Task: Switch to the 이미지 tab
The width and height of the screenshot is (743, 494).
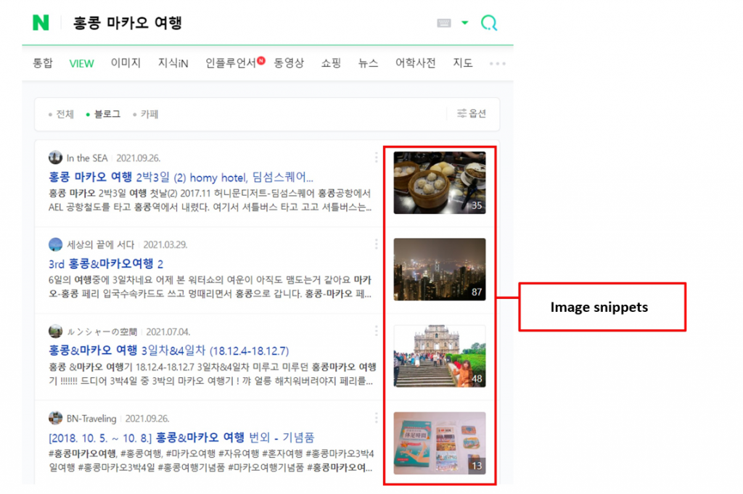Action: click(126, 63)
